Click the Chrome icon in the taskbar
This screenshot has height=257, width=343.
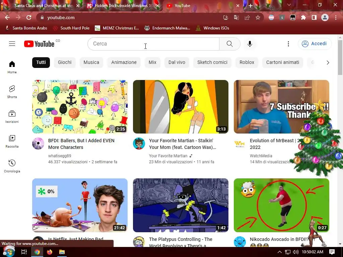point(37,252)
